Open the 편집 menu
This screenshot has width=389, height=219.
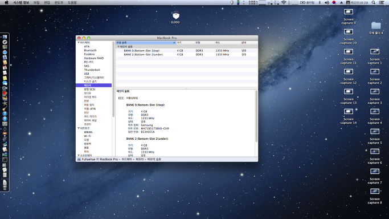pyautogui.click(x=47, y=2)
